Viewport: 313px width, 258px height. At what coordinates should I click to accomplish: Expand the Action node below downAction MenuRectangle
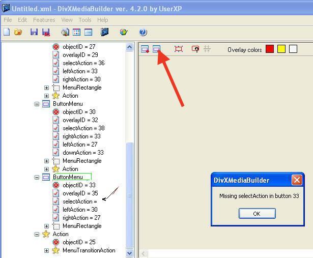coord(46,169)
